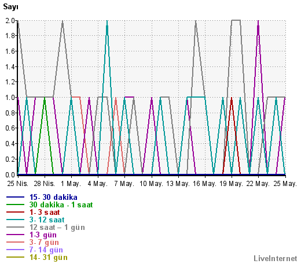Screen dimensions: 301x264
Task: Click the purple line swatch for 1-3 gün
Action: coord(15,235)
